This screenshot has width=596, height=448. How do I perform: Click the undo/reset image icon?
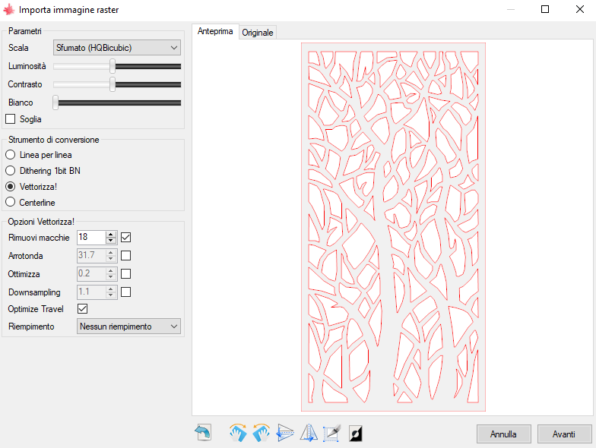[203, 433]
